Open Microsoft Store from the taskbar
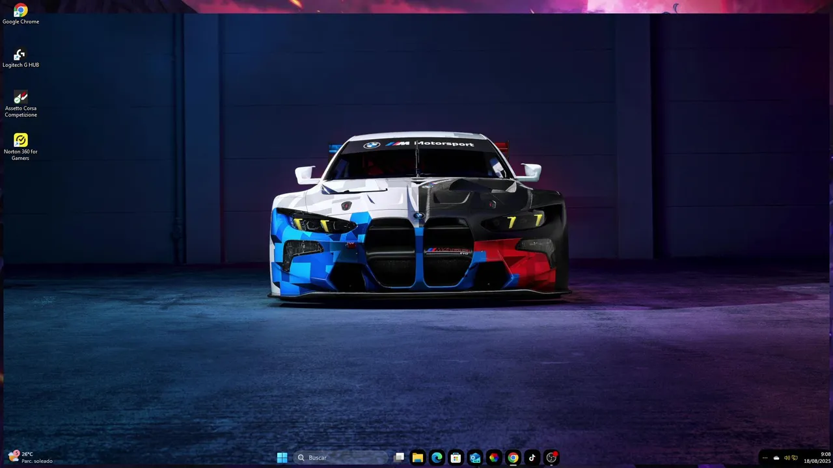Image resolution: width=833 pixels, height=468 pixels. pyautogui.click(x=456, y=458)
